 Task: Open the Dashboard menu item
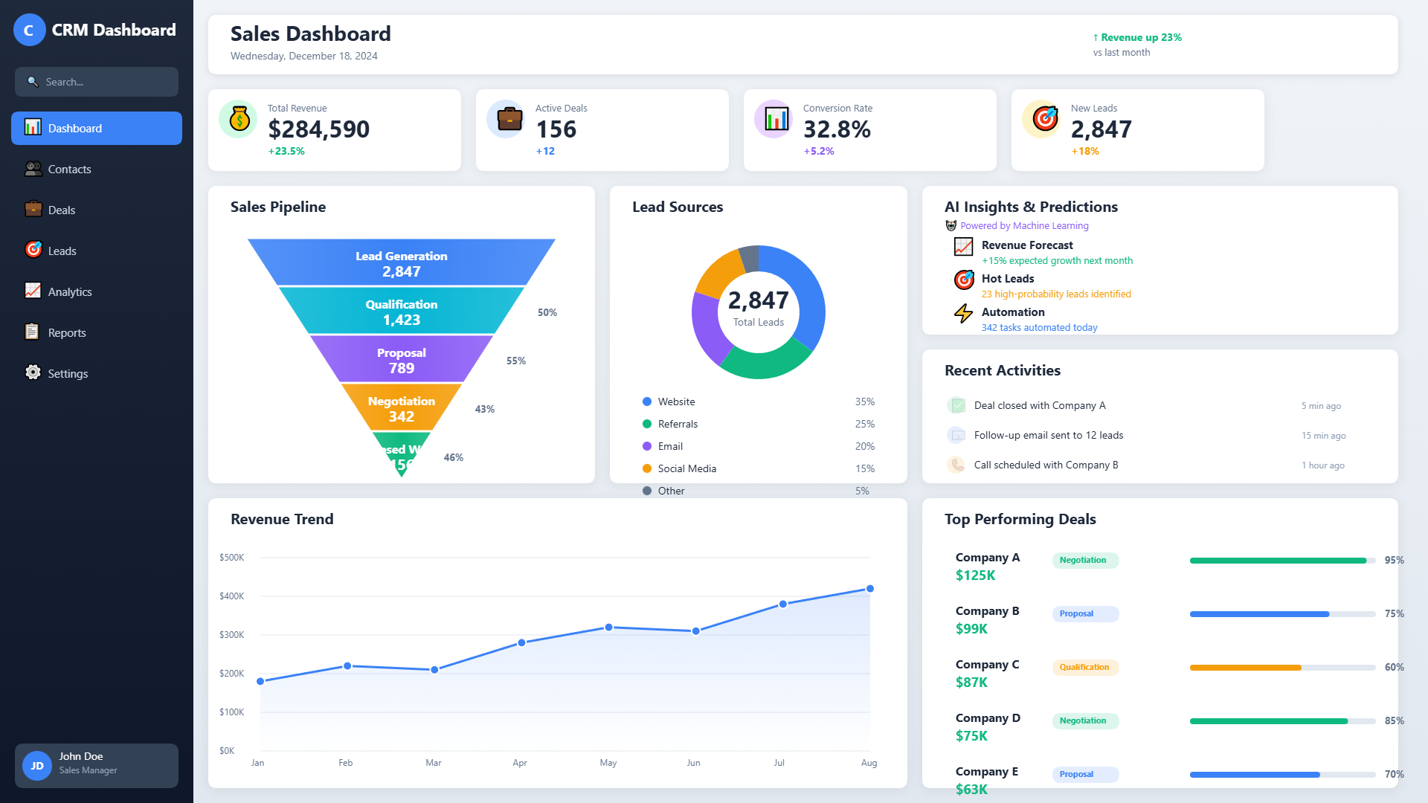tap(97, 128)
